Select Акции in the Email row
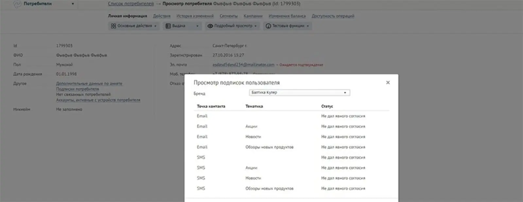523x202 pixels. tap(252, 126)
